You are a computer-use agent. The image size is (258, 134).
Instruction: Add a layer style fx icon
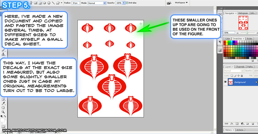point(232,124)
